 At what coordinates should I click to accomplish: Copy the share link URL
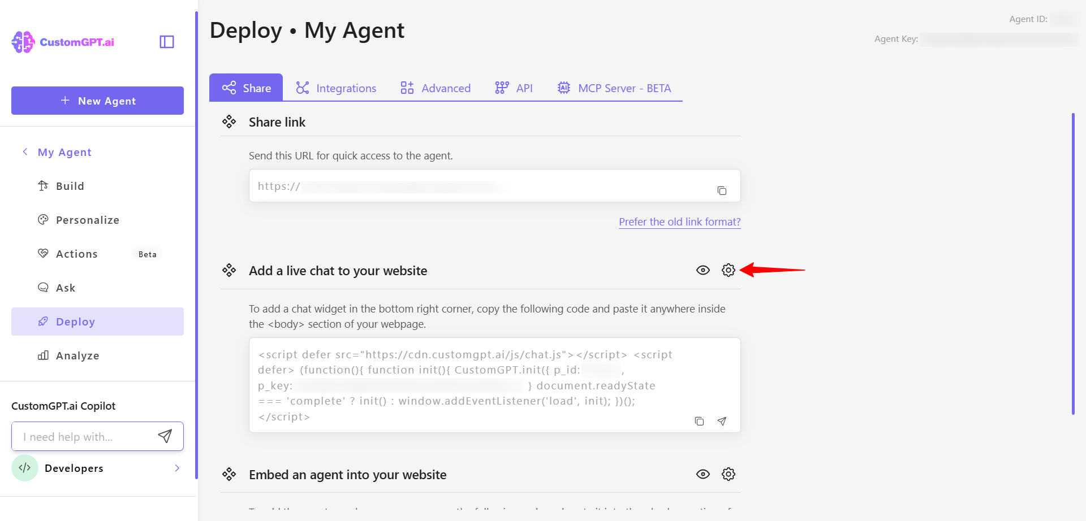(x=722, y=190)
